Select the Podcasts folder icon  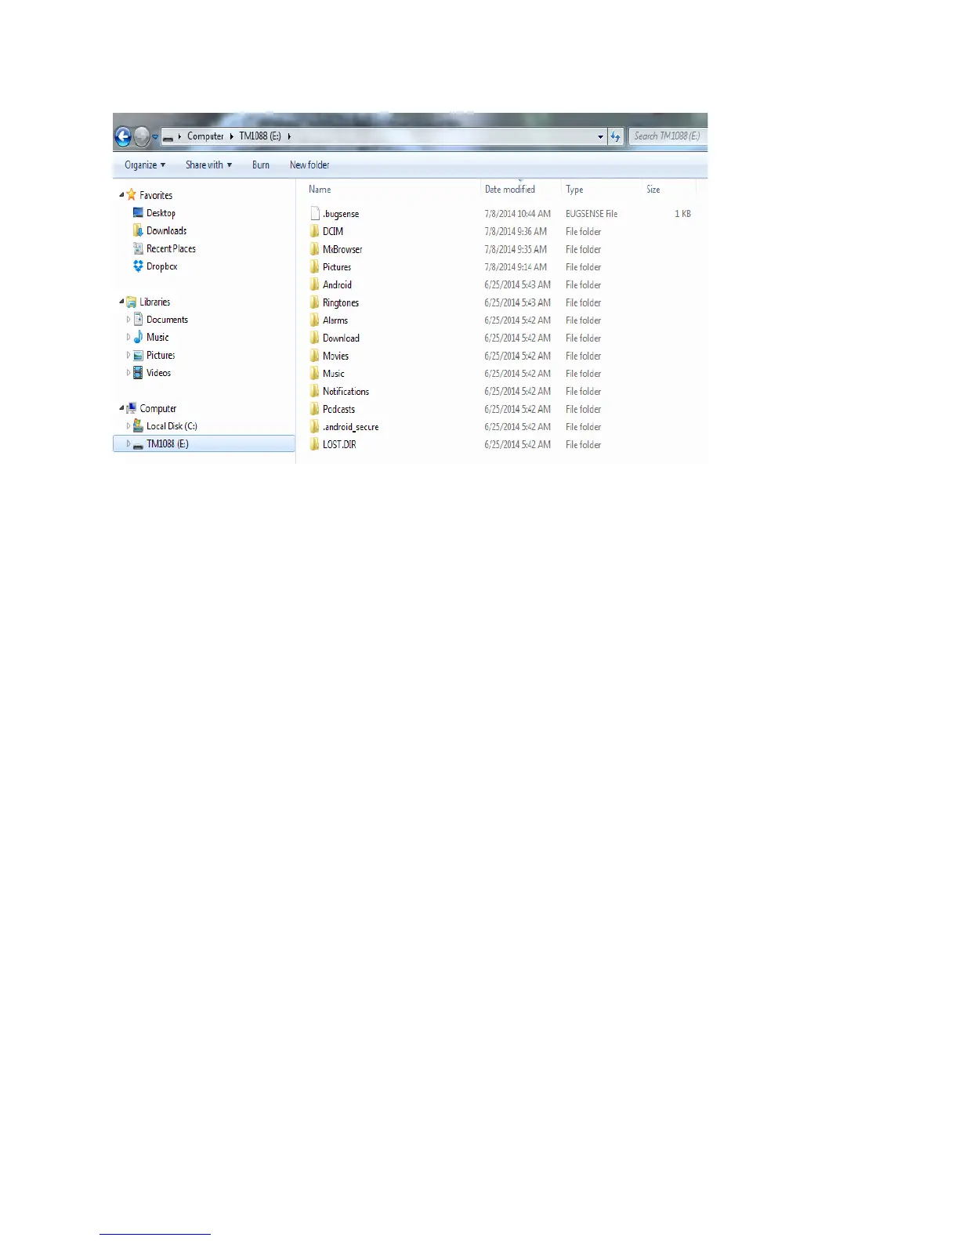point(314,409)
